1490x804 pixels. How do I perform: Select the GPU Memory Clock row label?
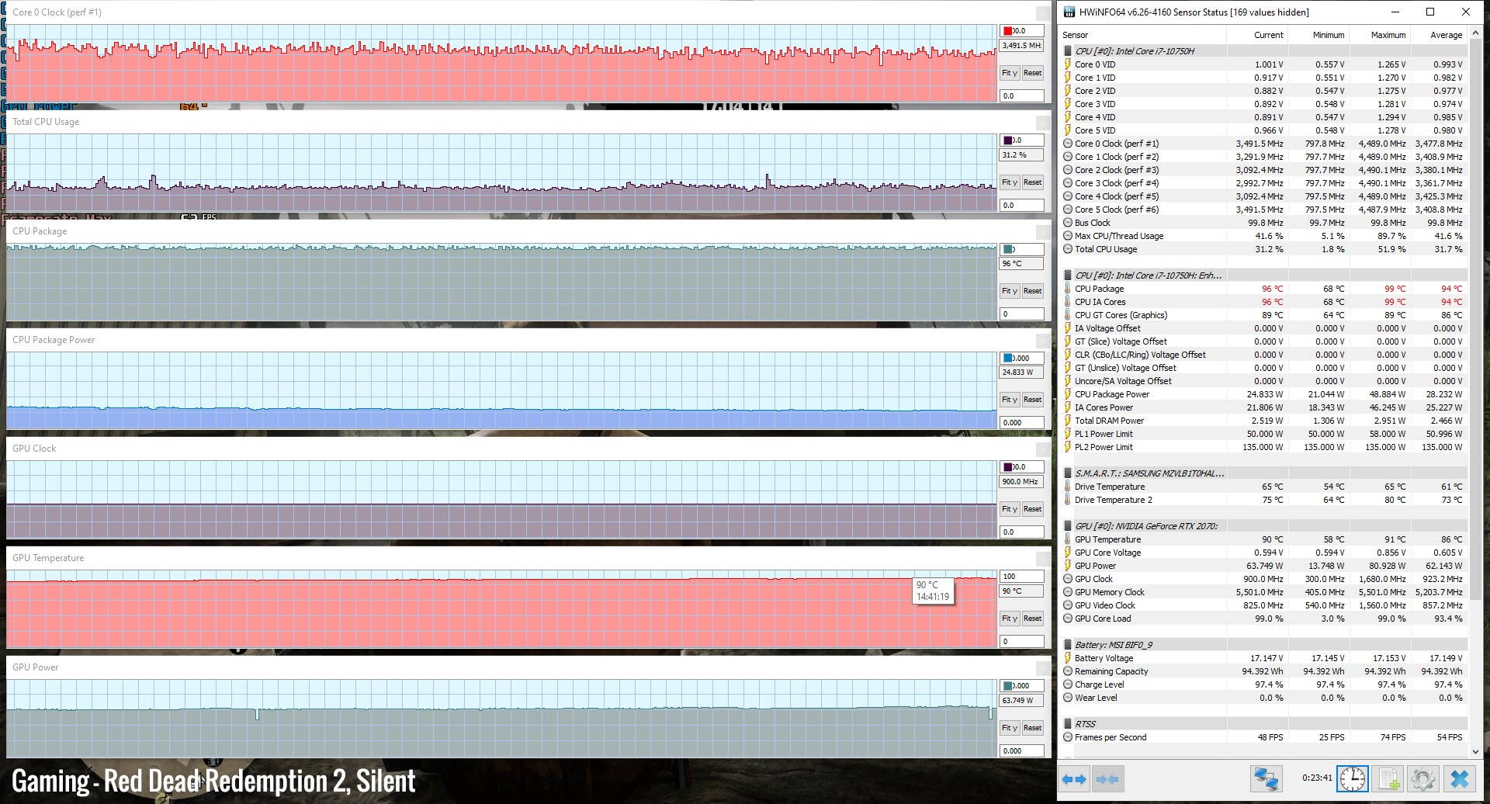point(1109,592)
